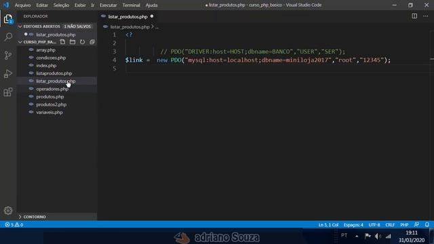Screen dimensions: 434x244
Task: Click the VS Code logo in title bar
Action: 6,5
